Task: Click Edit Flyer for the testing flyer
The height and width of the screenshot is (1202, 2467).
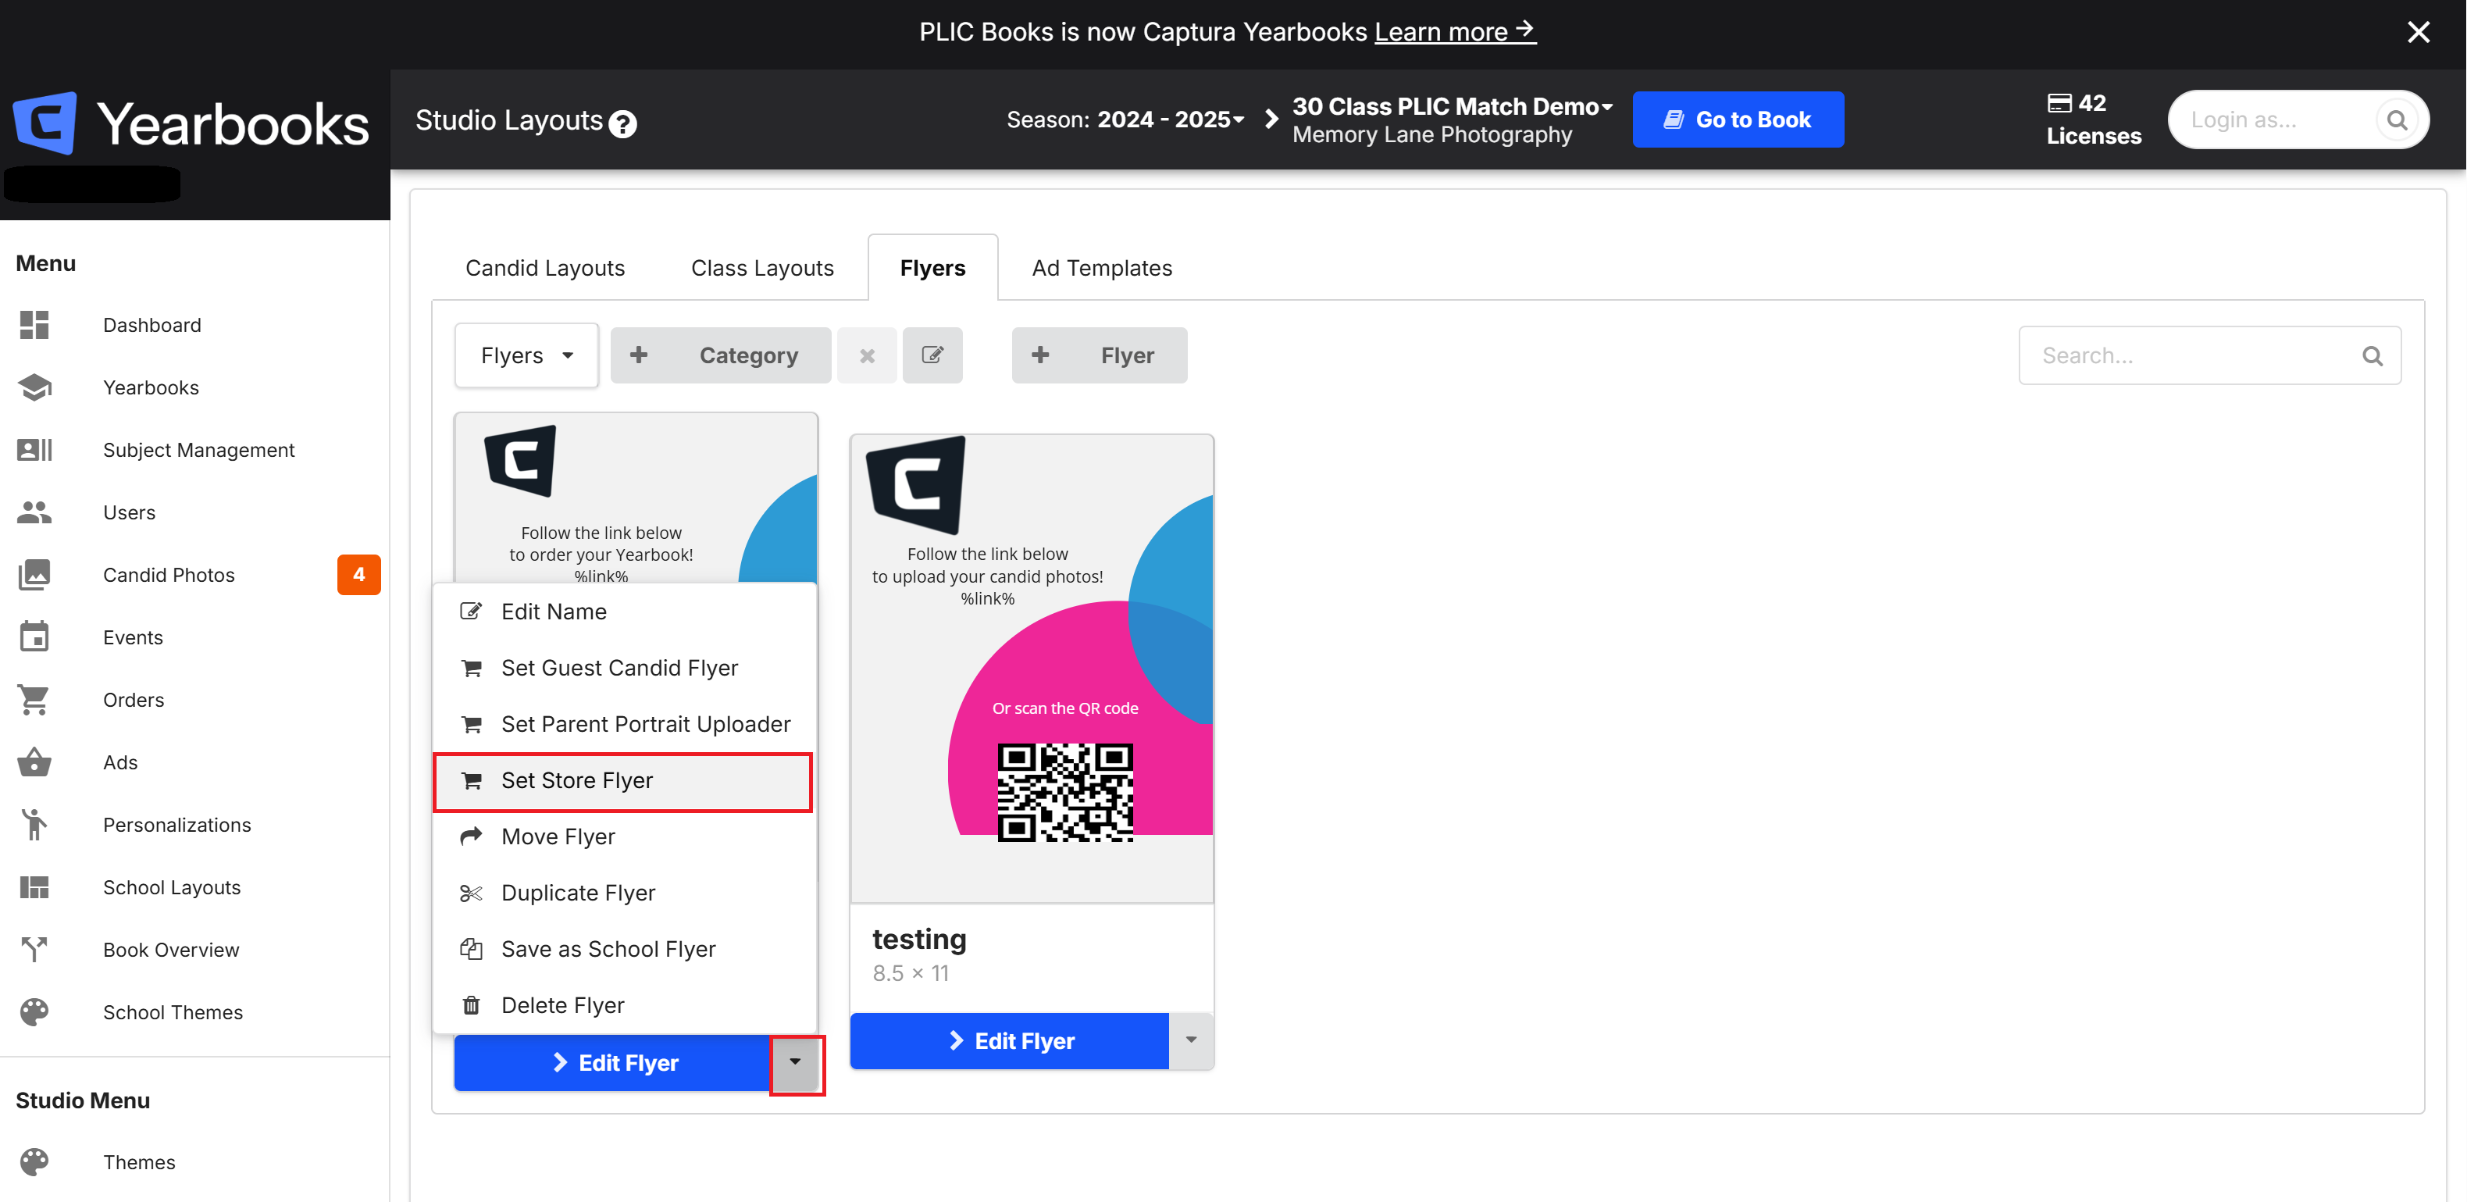Action: [x=1010, y=1040]
